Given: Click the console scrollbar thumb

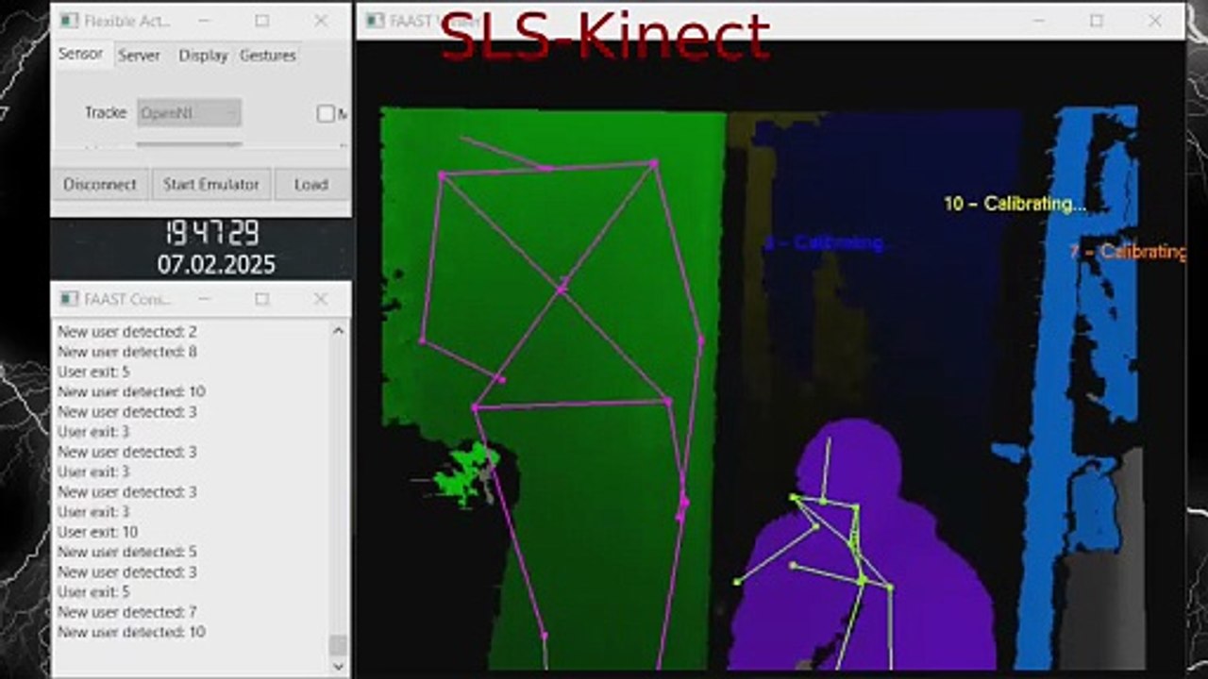Looking at the screenshot, I should [x=339, y=645].
